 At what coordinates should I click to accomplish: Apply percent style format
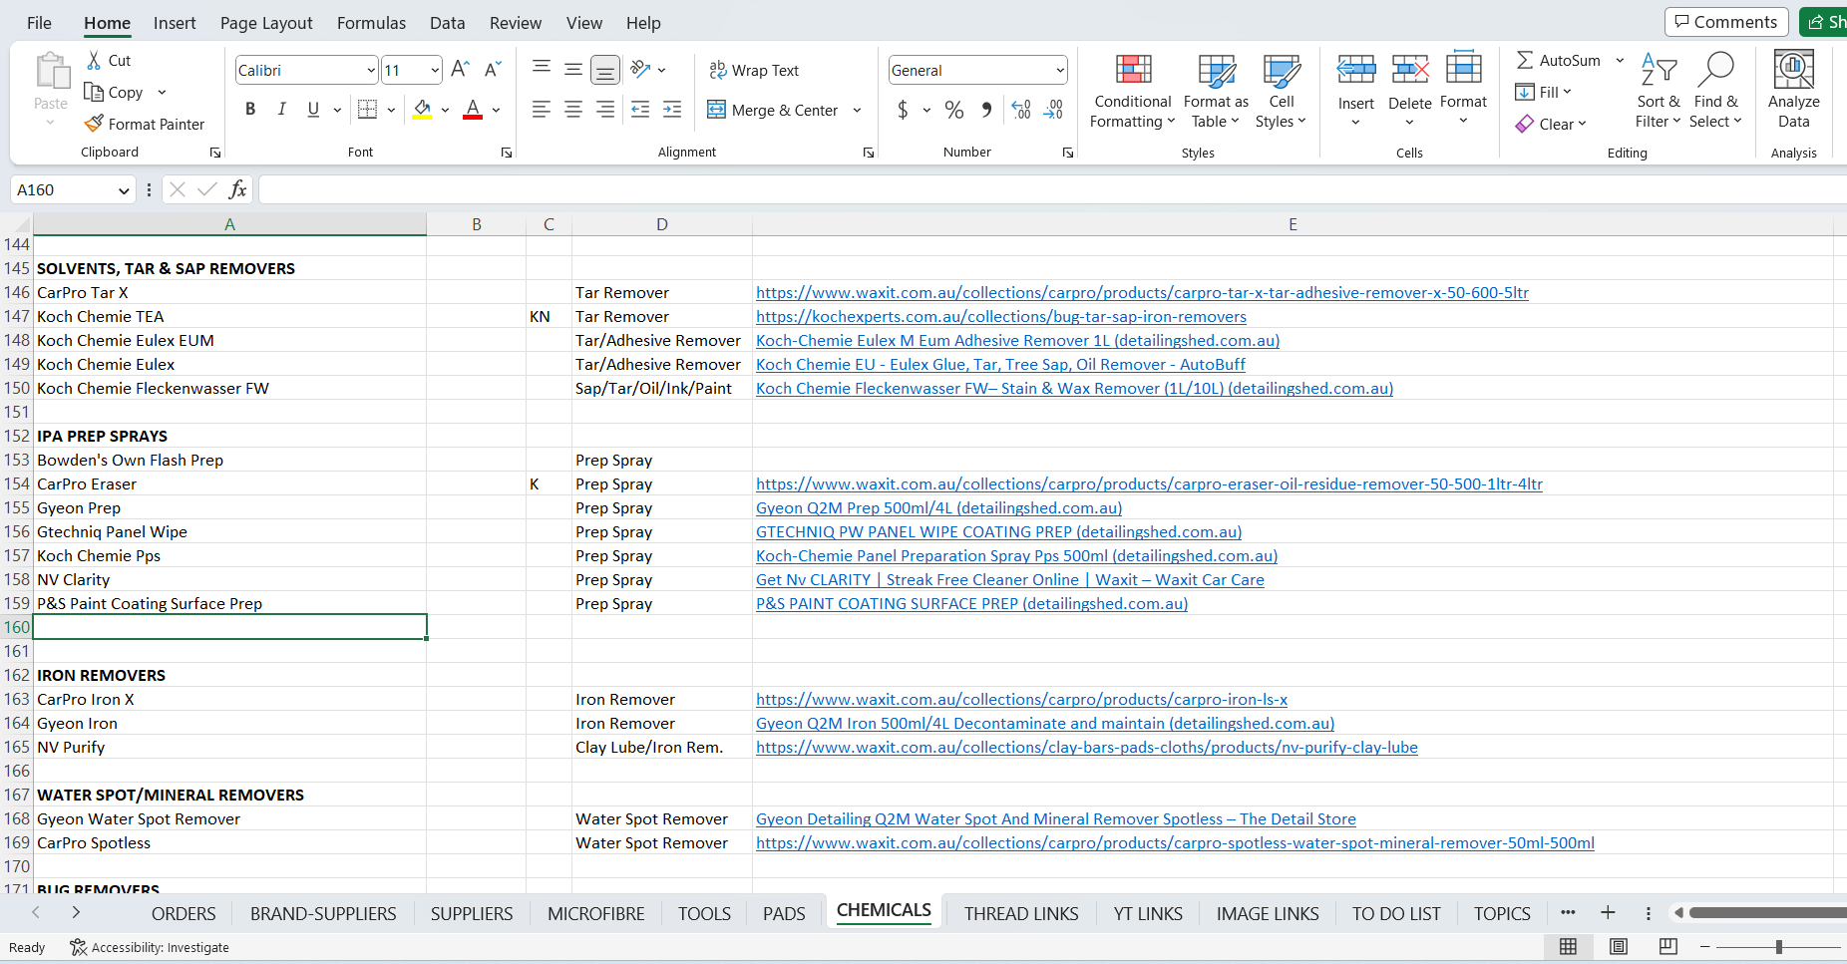[954, 110]
